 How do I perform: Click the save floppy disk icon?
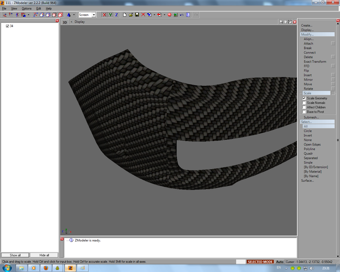[x=137, y=15]
